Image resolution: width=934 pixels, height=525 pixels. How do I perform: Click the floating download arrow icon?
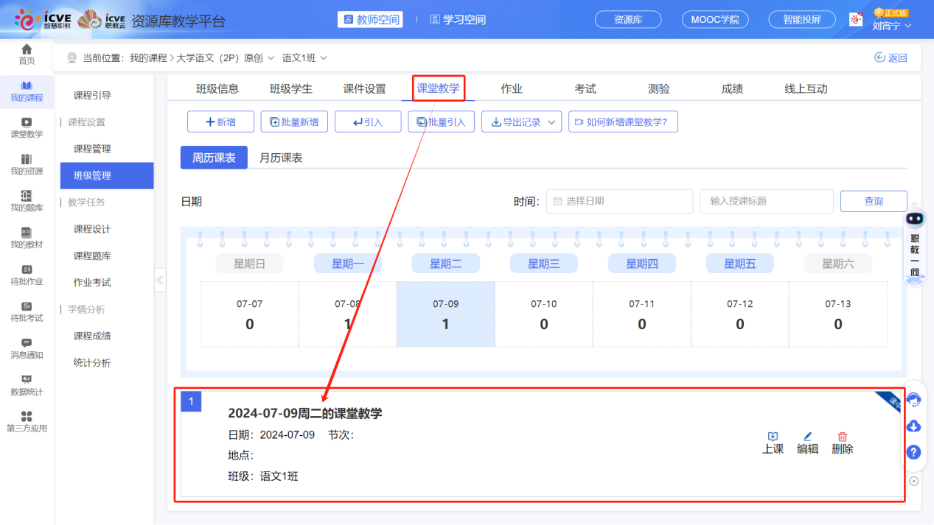[x=914, y=426]
